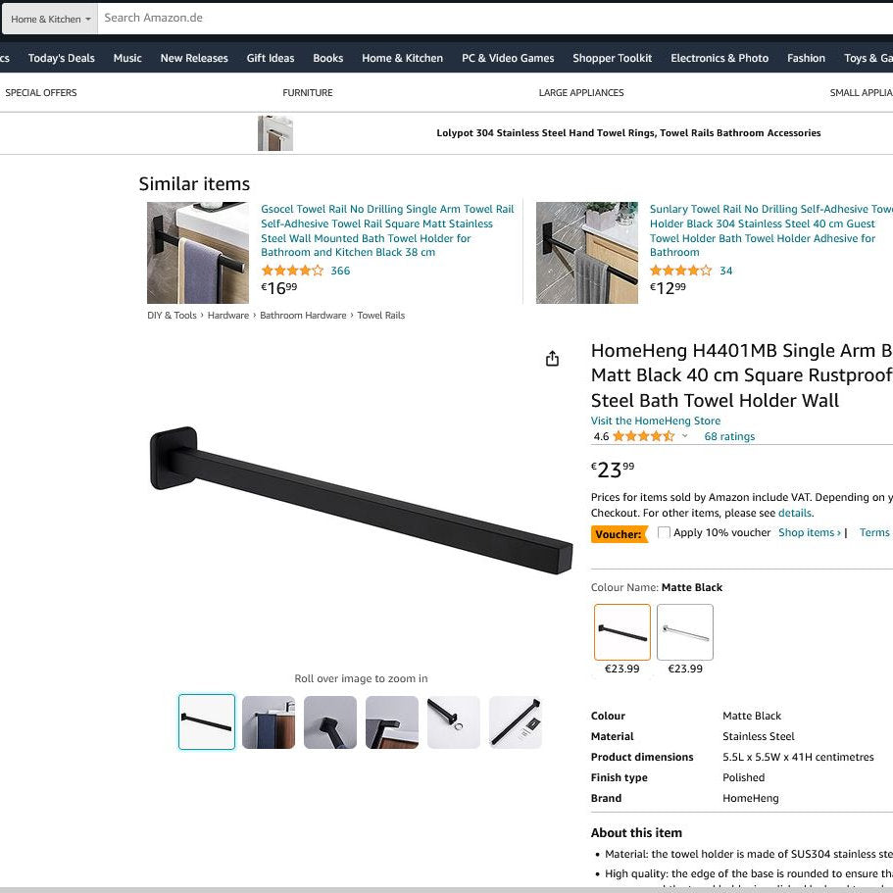This screenshot has height=893, width=893.
Task: Open the Home & Kitchen search category dropdown
Action: (x=50, y=19)
